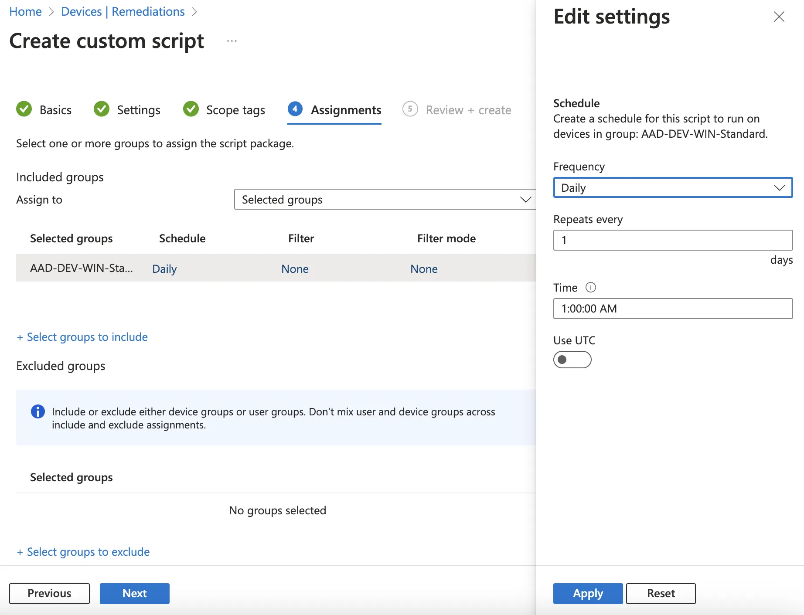Click the Settings green checkmark icon
The height and width of the screenshot is (615, 804).
point(102,109)
